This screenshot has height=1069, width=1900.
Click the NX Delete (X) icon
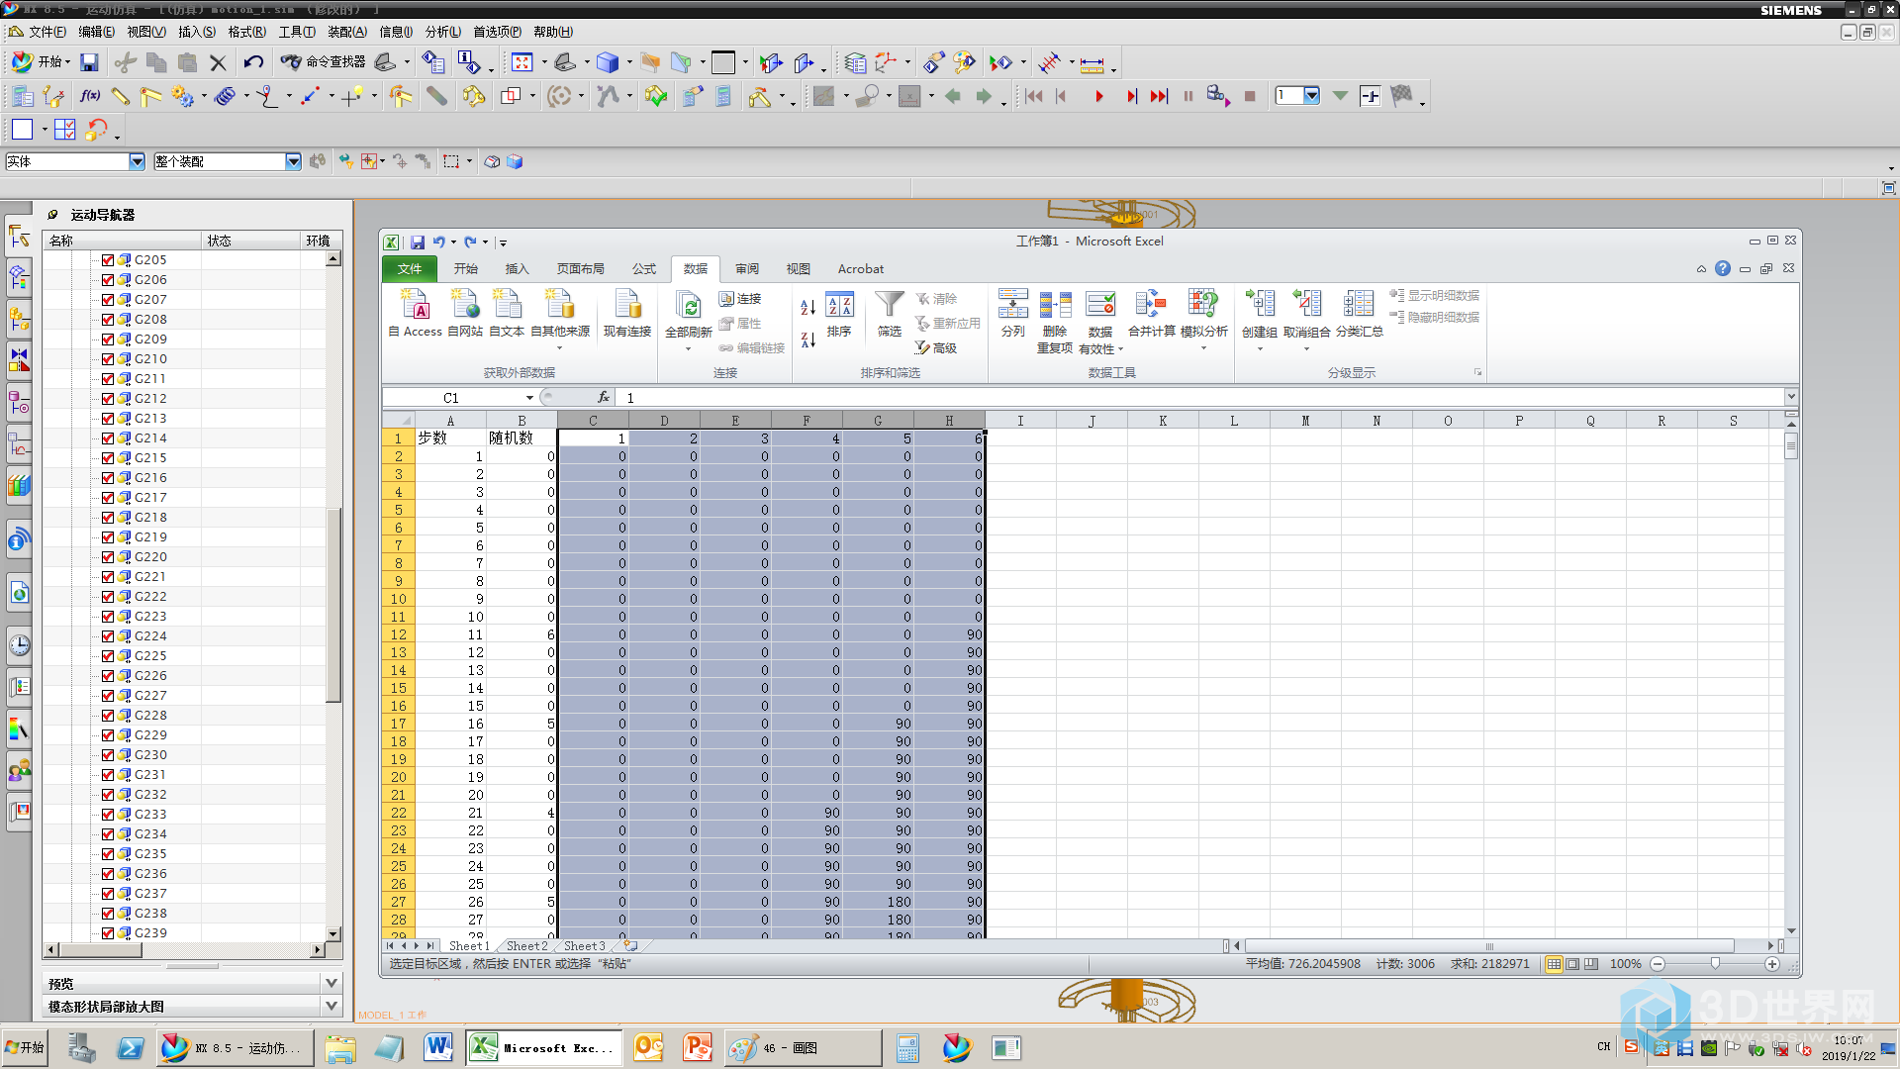[x=219, y=62]
